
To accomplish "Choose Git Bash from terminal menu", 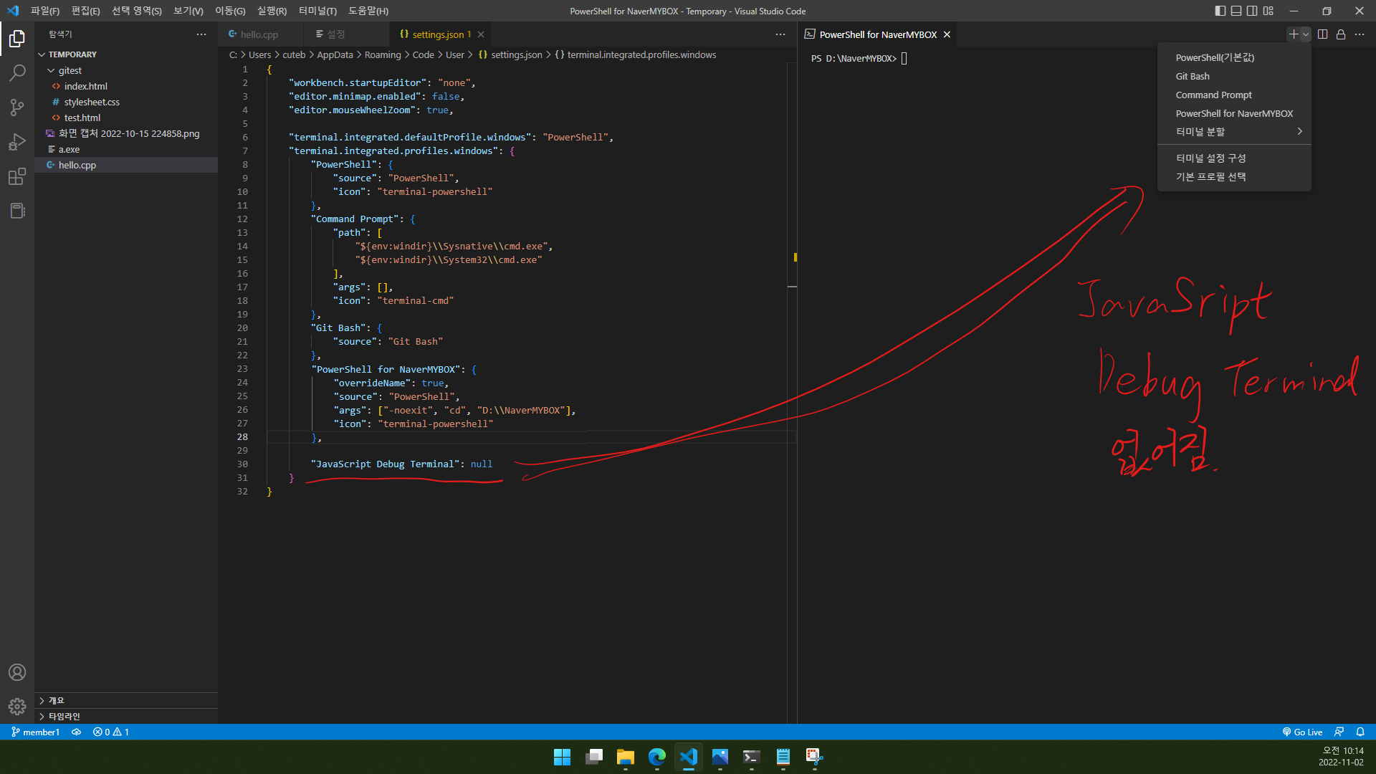I will click(1234, 76).
